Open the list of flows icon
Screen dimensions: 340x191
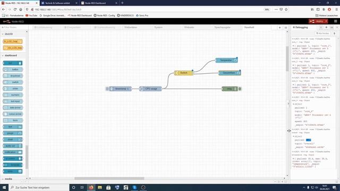[x=286, y=28]
